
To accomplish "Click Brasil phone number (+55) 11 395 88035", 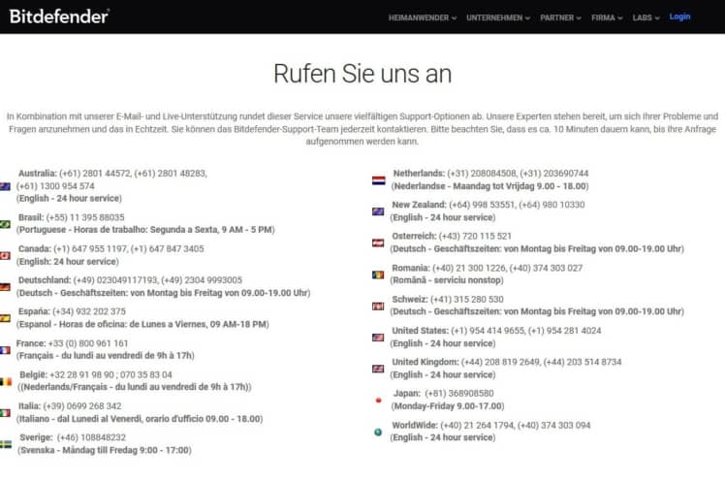I will pyautogui.click(x=85, y=217).
